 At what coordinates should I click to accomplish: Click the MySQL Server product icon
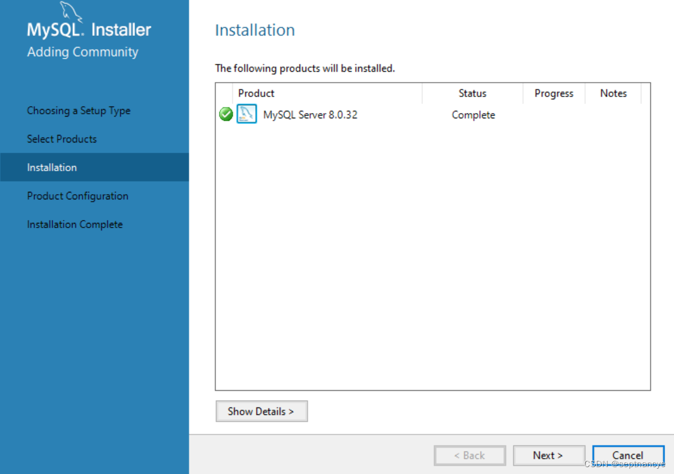coord(247,114)
